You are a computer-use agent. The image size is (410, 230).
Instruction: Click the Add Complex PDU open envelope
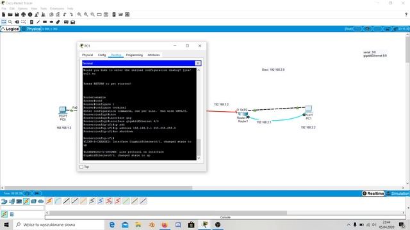(72, 22)
